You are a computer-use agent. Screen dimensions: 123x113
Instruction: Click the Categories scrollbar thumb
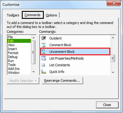(34, 52)
